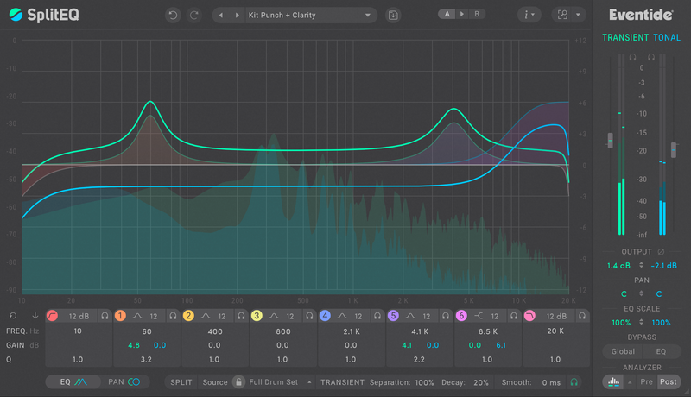Solo band 1 with its headphone icon
This screenshot has width=691, height=397.
(174, 316)
